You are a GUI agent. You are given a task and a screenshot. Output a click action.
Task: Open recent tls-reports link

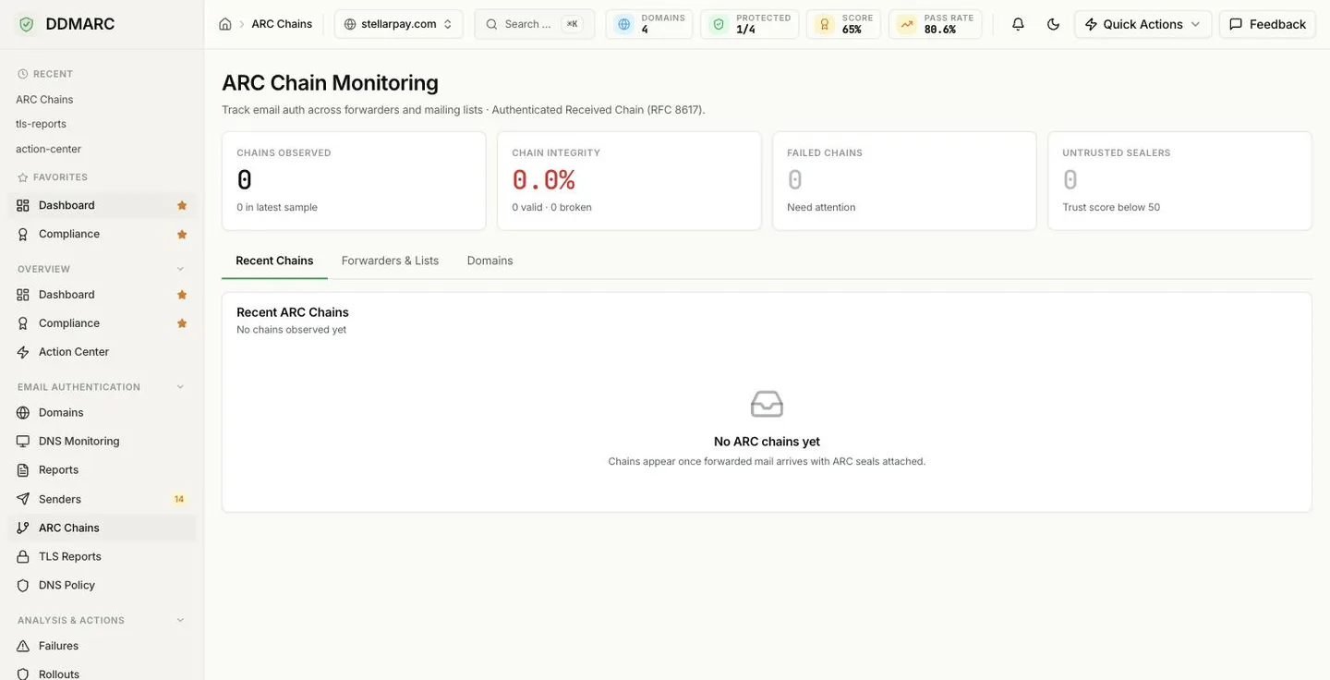click(41, 124)
